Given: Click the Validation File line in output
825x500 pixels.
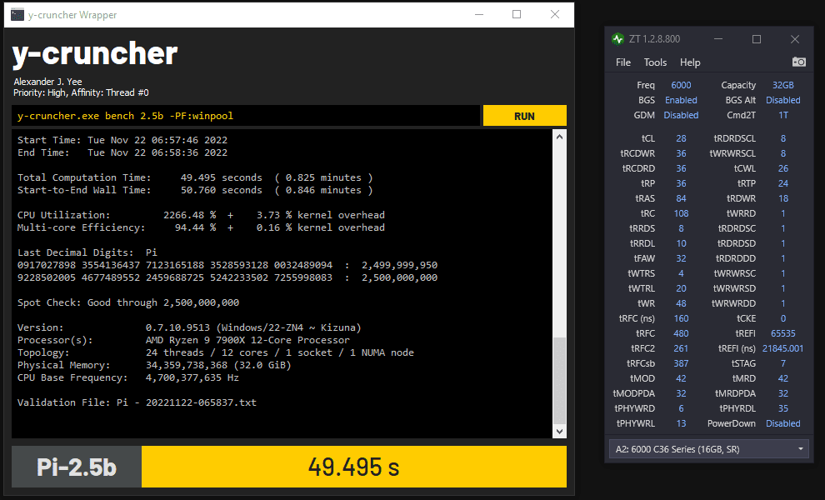Looking at the screenshot, I should coord(137,402).
